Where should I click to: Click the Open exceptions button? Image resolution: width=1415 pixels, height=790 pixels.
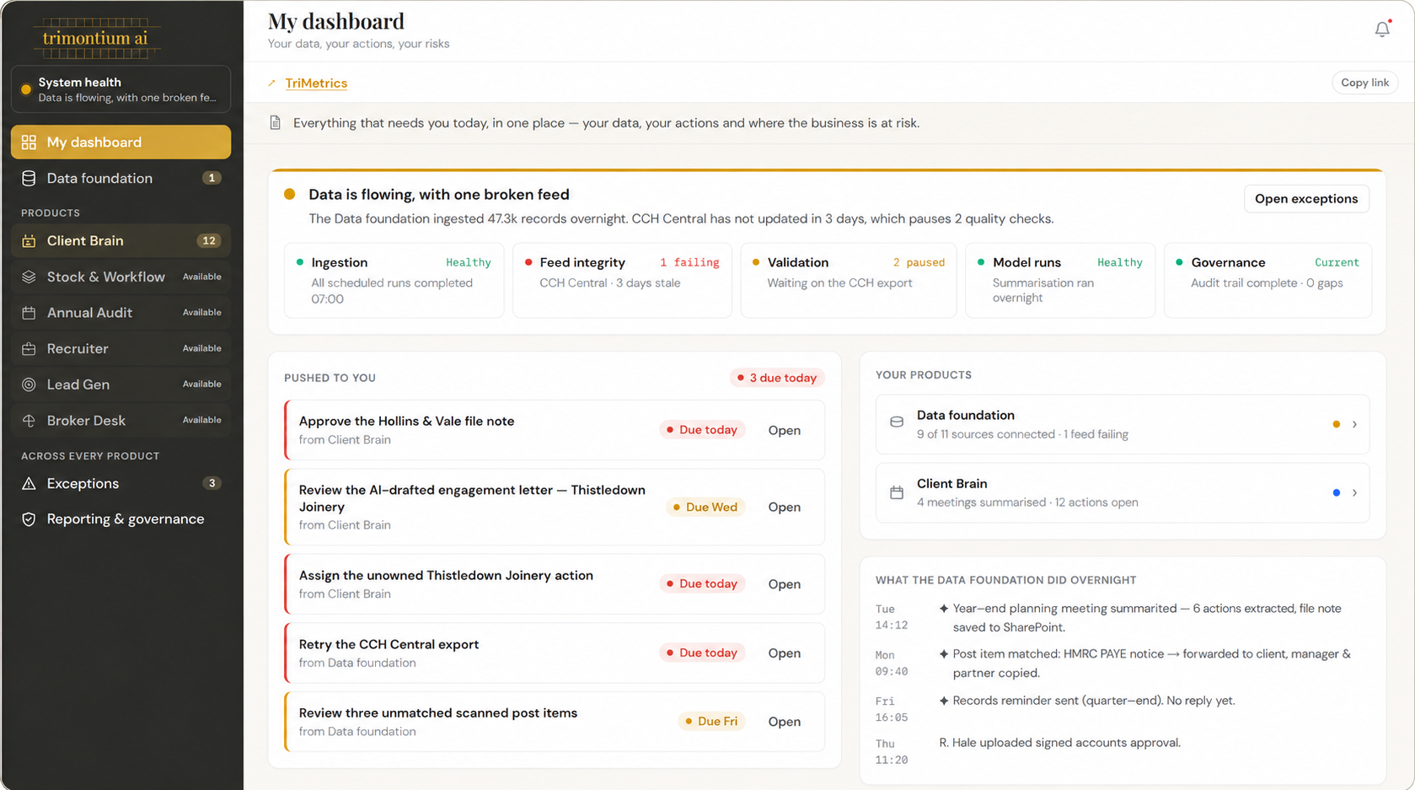click(x=1306, y=199)
